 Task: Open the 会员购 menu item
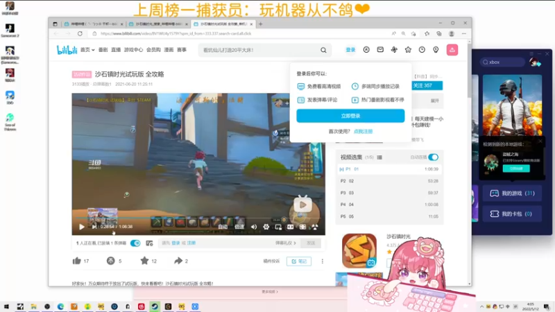pyautogui.click(x=153, y=50)
